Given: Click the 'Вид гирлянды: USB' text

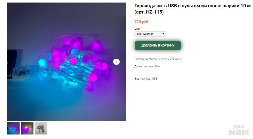Looking at the screenshot, I should pyautogui.click(x=146, y=79).
